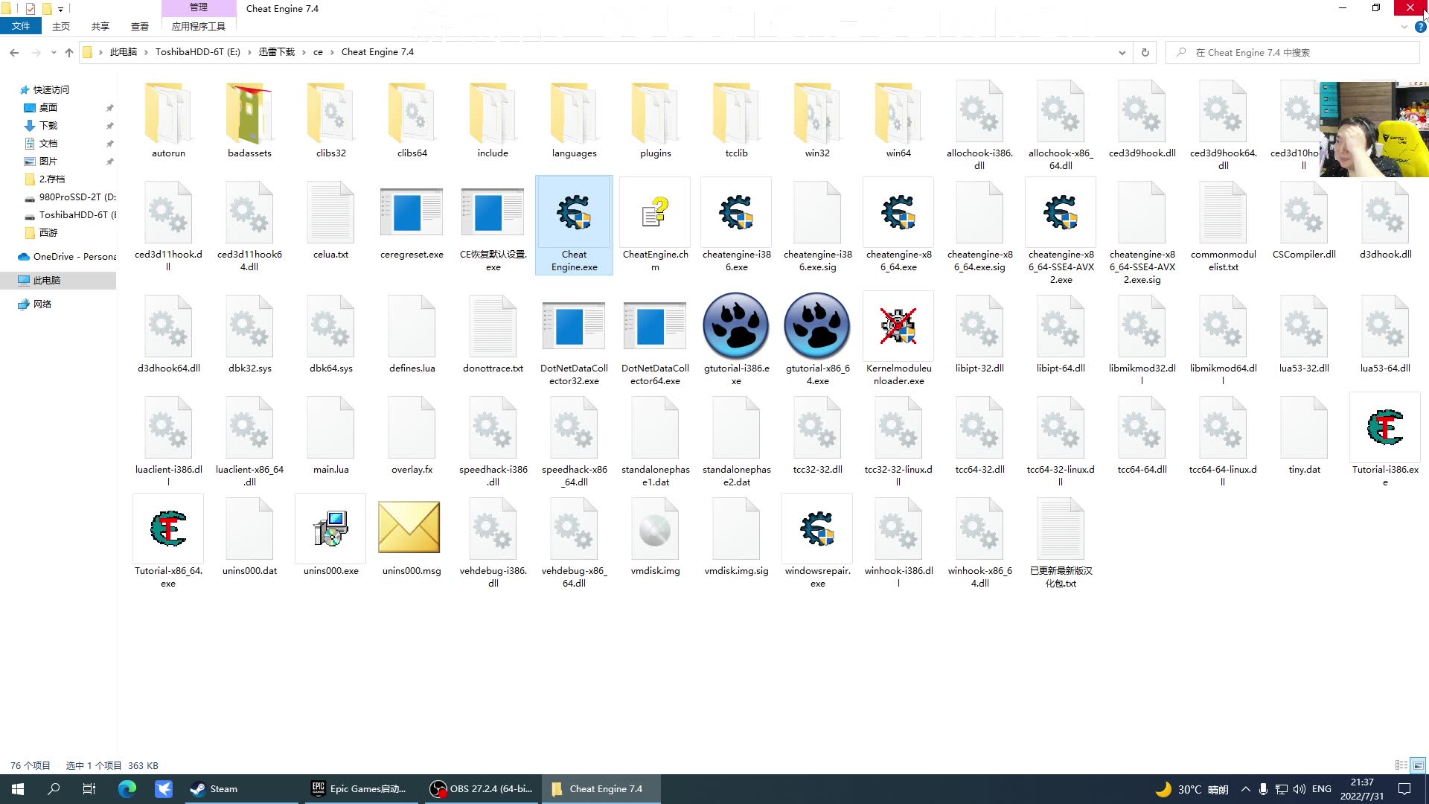Refresh the current folder view
The width and height of the screenshot is (1429, 804).
(1145, 52)
